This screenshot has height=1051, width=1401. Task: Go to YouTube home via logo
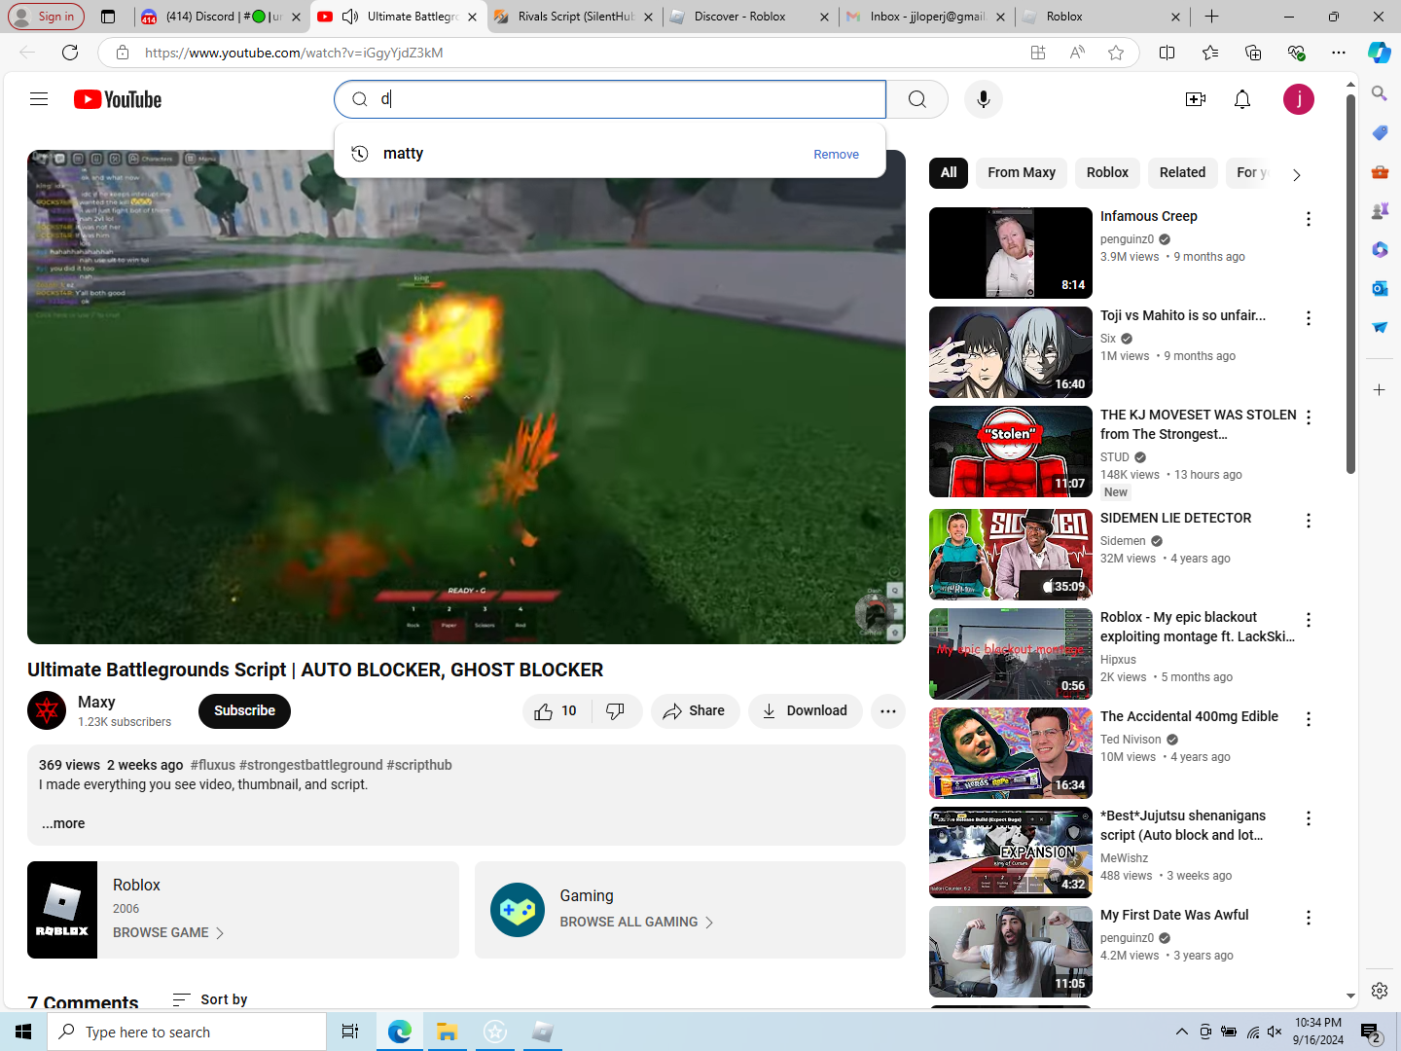(118, 99)
